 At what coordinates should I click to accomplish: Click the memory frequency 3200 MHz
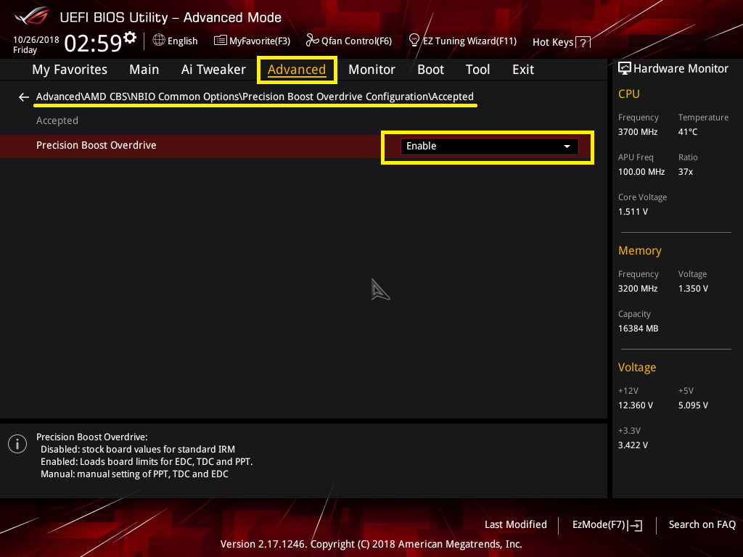(x=638, y=289)
